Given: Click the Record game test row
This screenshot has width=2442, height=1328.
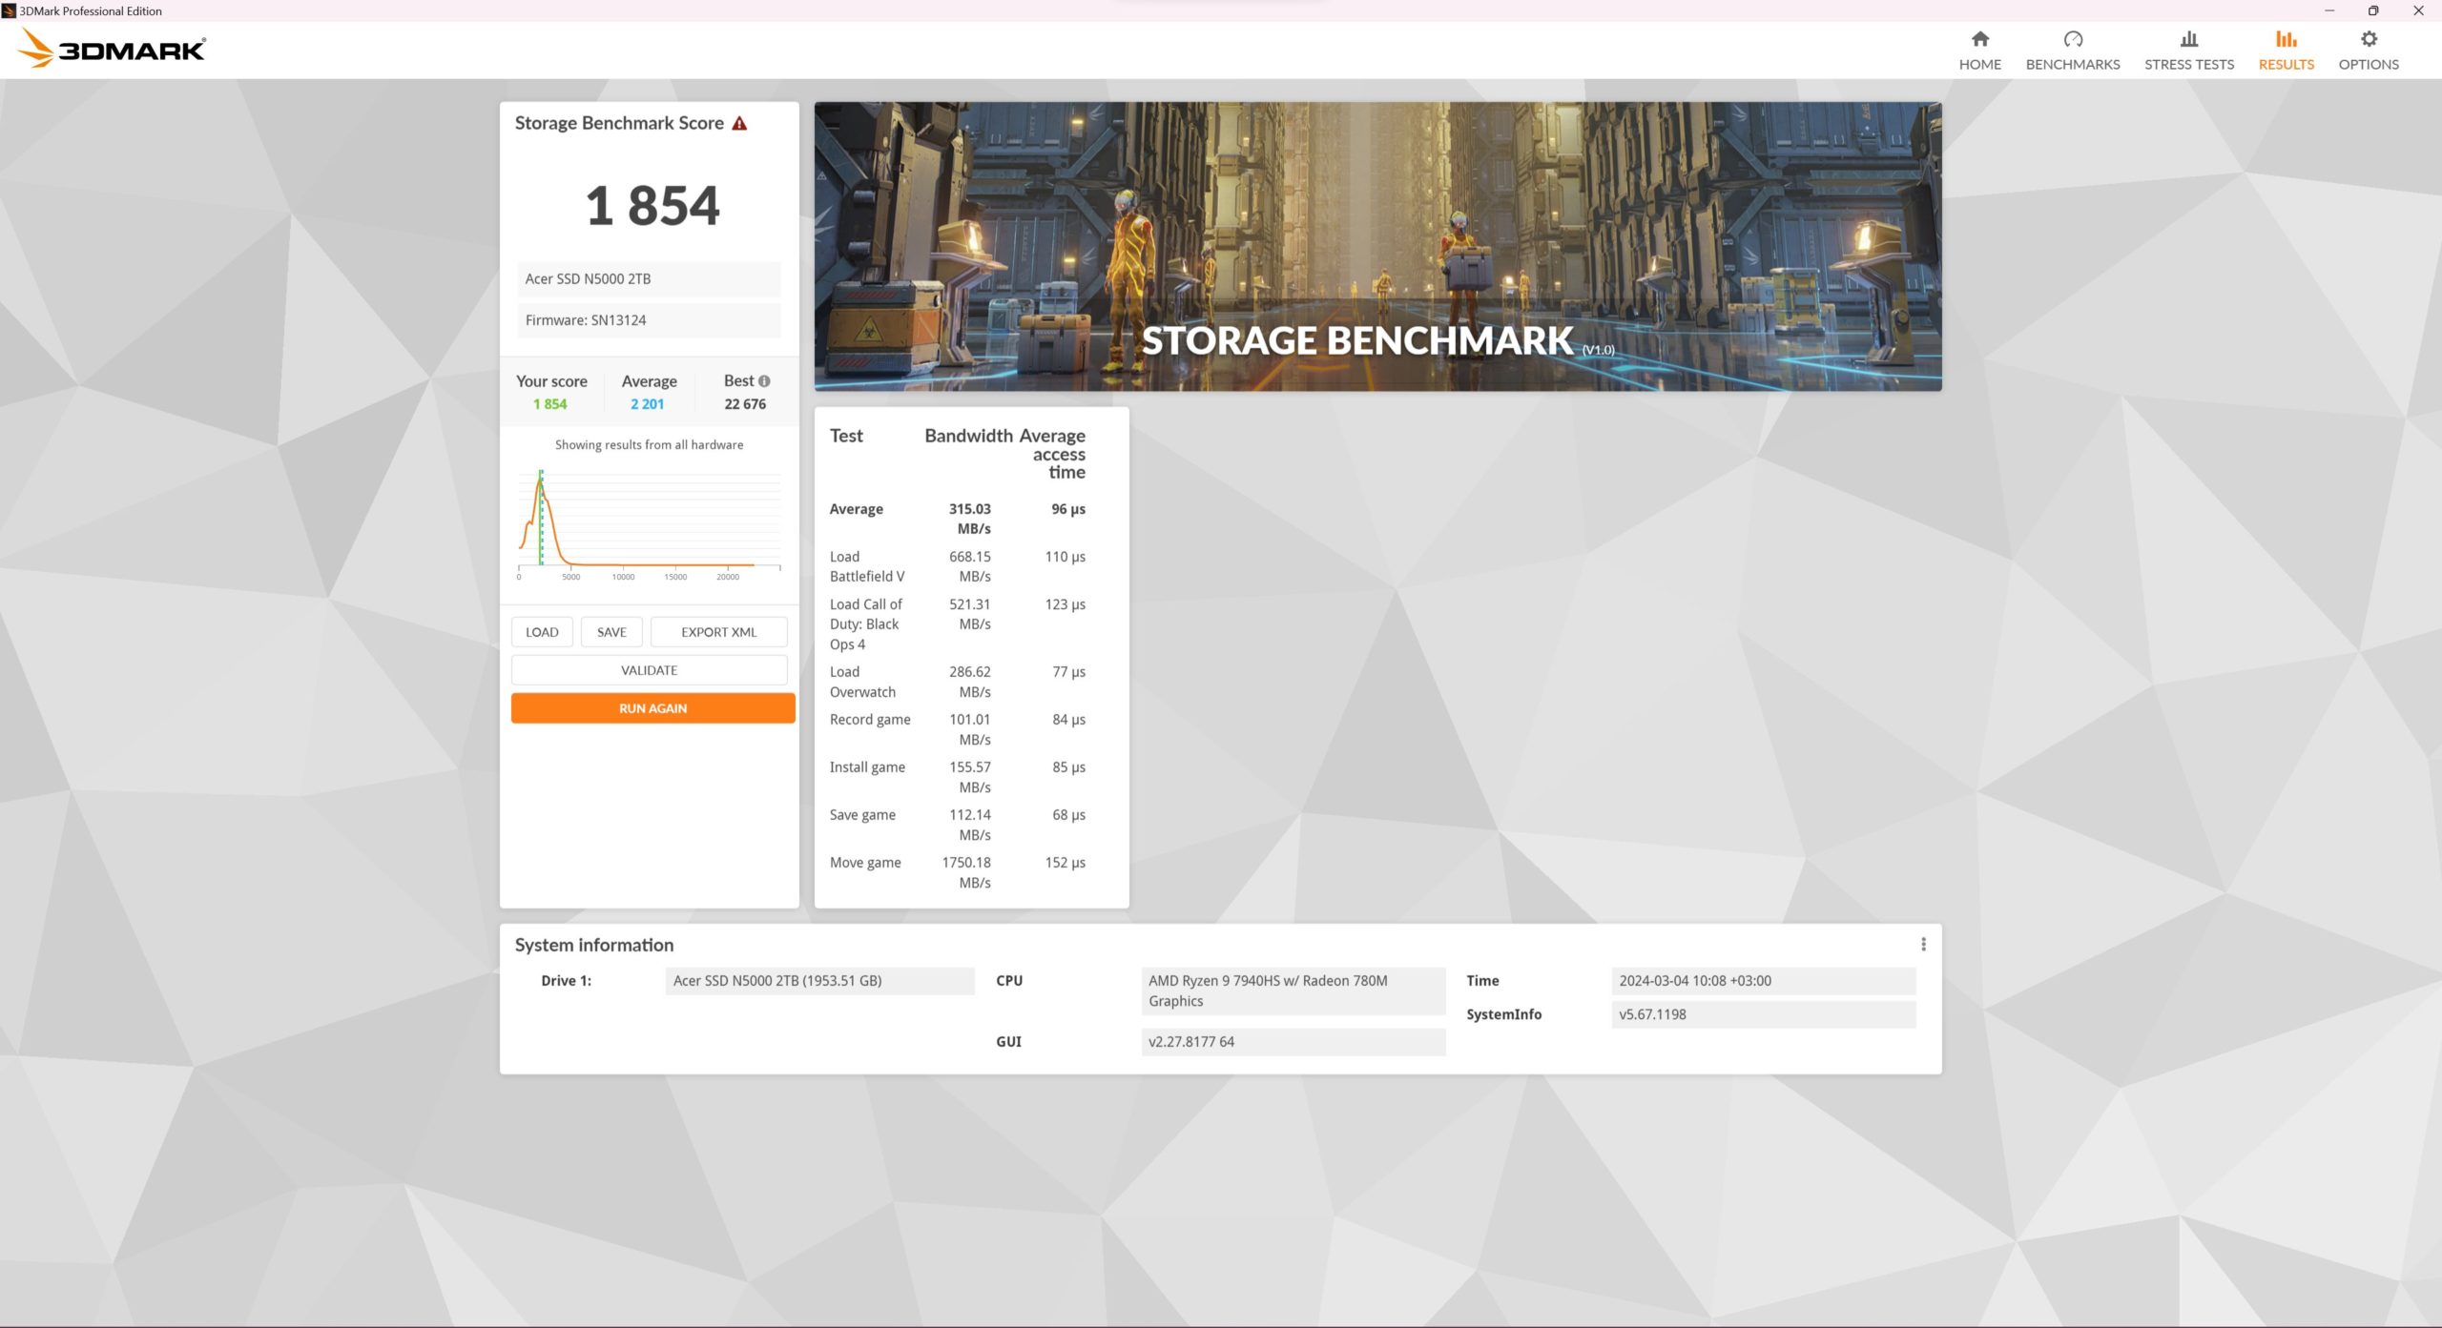Looking at the screenshot, I should [x=958, y=729].
